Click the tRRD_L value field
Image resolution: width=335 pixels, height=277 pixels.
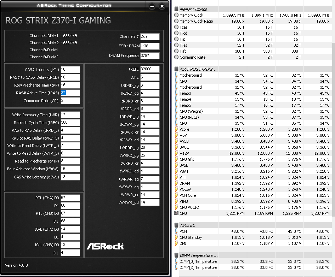(70, 130)
